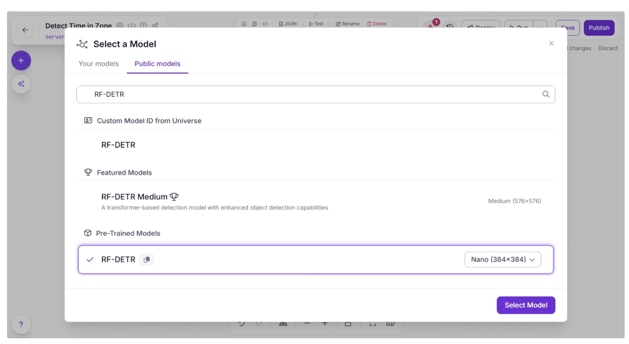Viewport: 629px width, 344px height.
Task: Click the trophy icon beside RF-DETR Medium
Action: (174, 197)
